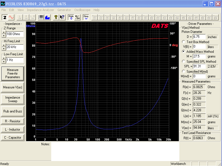Image resolution: width=222 pixels, height=166 pixels.
Task: Click the left L IN input icon
Action: tap(20, 17)
